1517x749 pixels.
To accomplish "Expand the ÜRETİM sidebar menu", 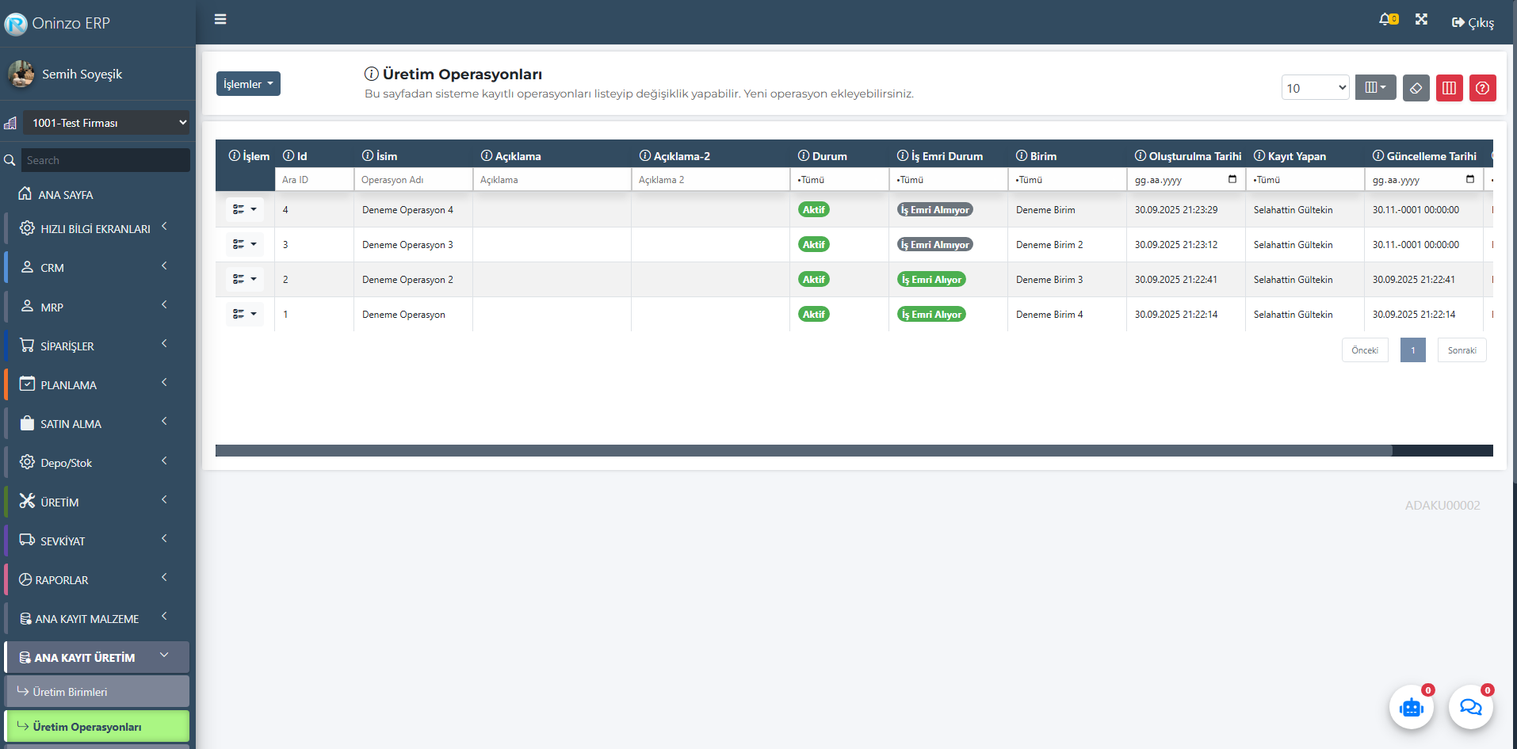I will pyautogui.click(x=95, y=502).
